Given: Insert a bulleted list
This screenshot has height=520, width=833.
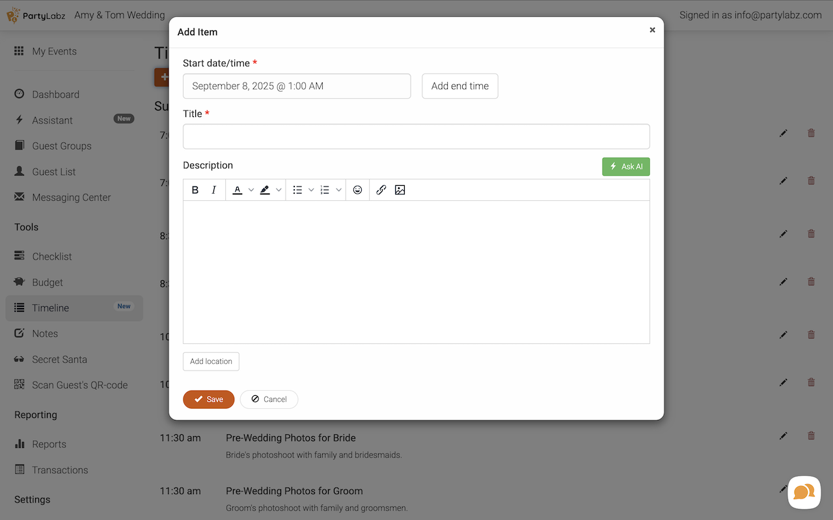Looking at the screenshot, I should (297, 190).
